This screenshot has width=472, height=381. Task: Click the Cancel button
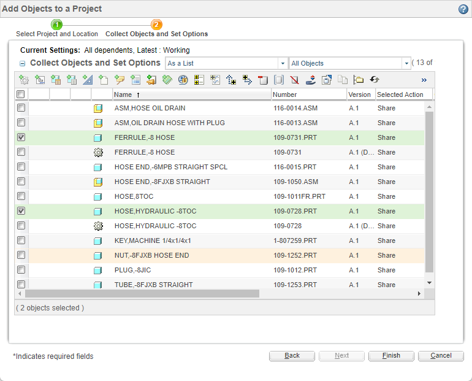(x=441, y=356)
